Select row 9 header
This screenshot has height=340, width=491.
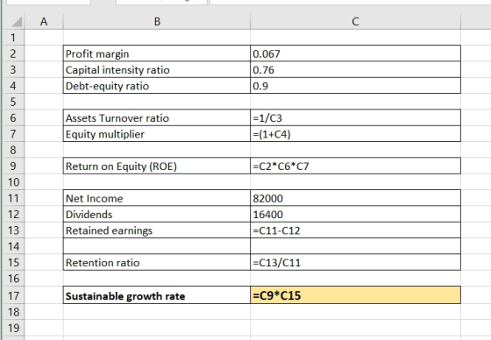coord(13,166)
